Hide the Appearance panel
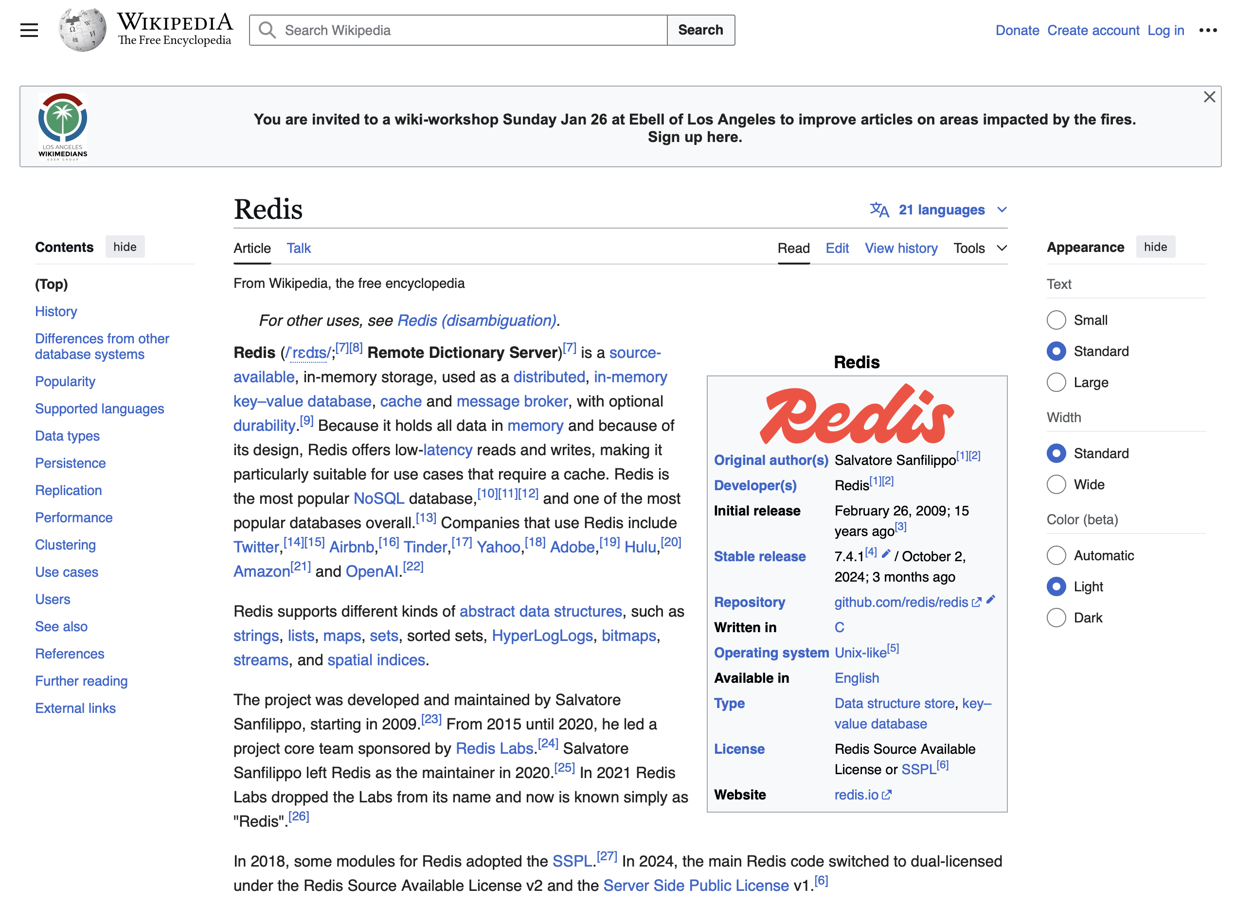1253x922 pixels. click(x=1155, y=247)
